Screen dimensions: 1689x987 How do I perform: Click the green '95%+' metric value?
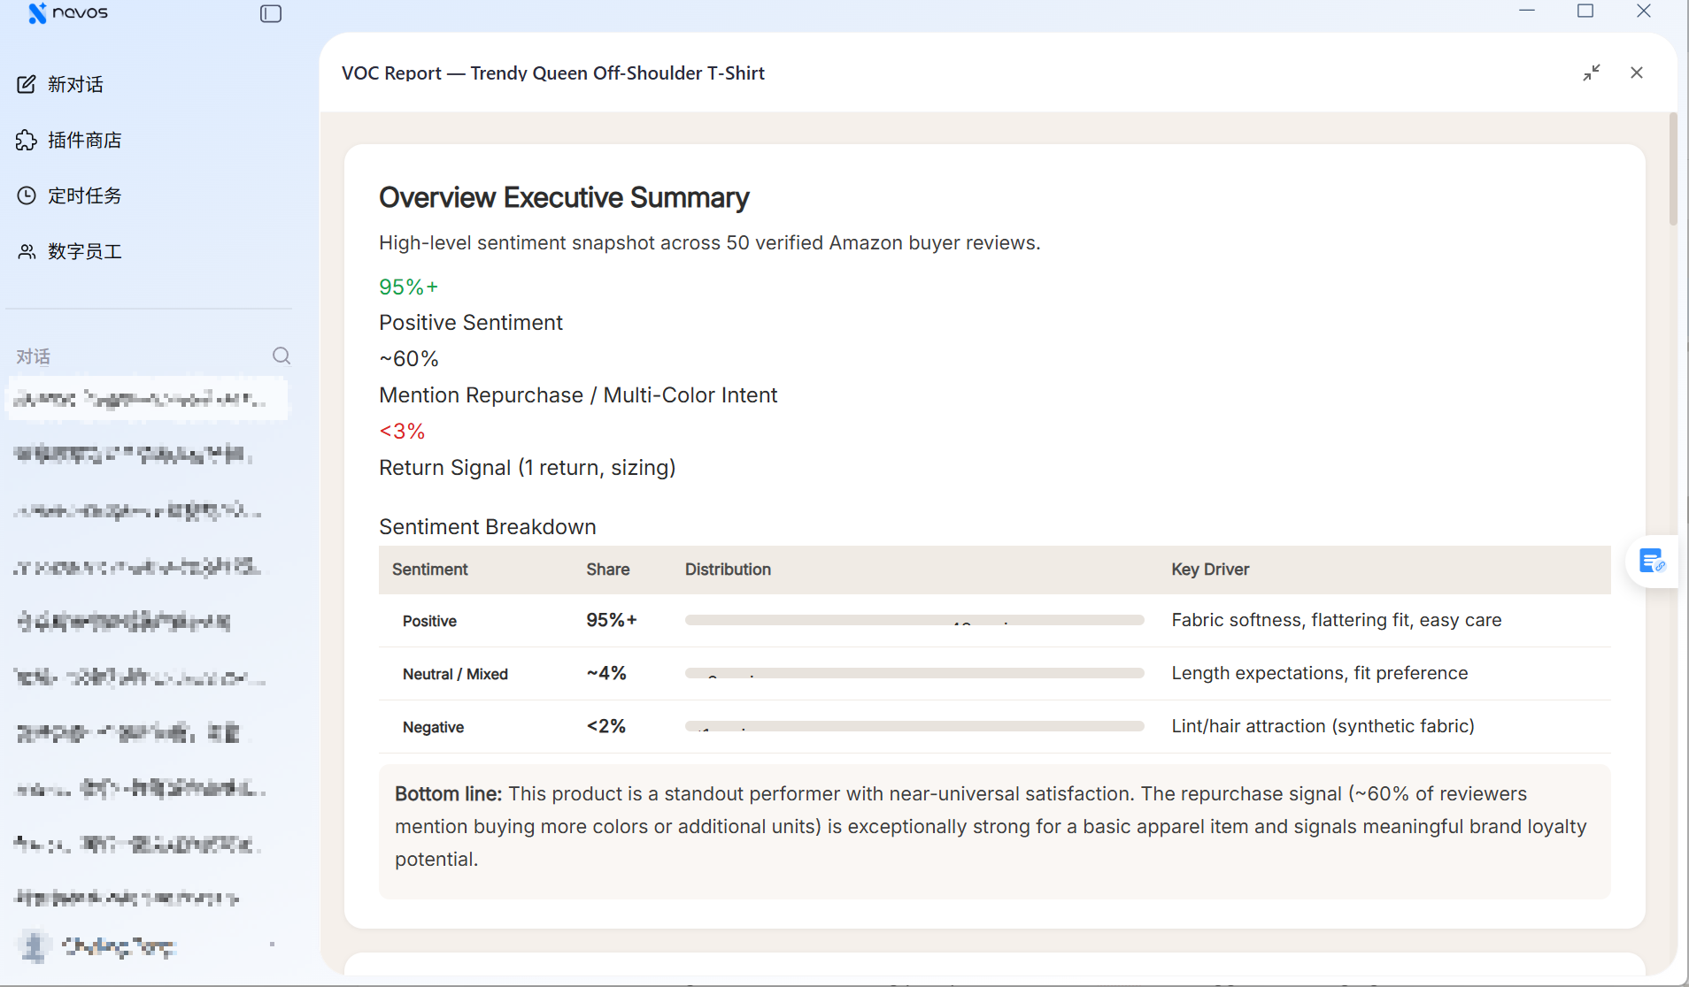point(409,287)
